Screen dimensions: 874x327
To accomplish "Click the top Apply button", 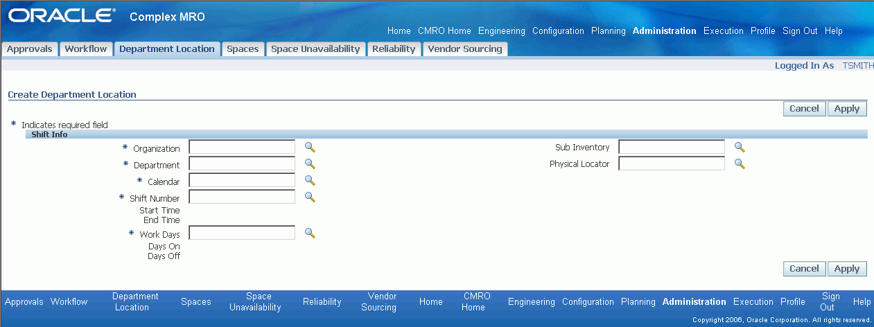I will (847, 109).
